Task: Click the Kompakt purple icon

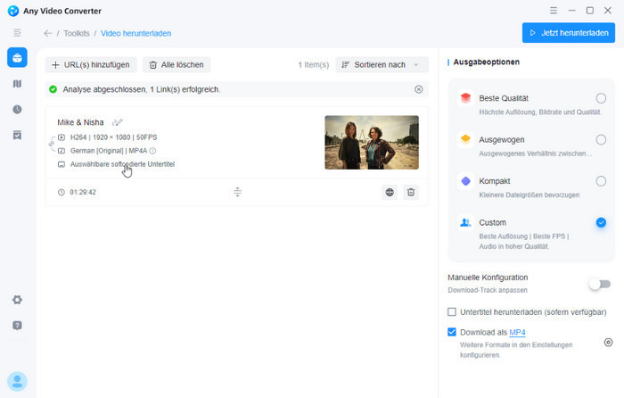Action: tap(465, 181)
